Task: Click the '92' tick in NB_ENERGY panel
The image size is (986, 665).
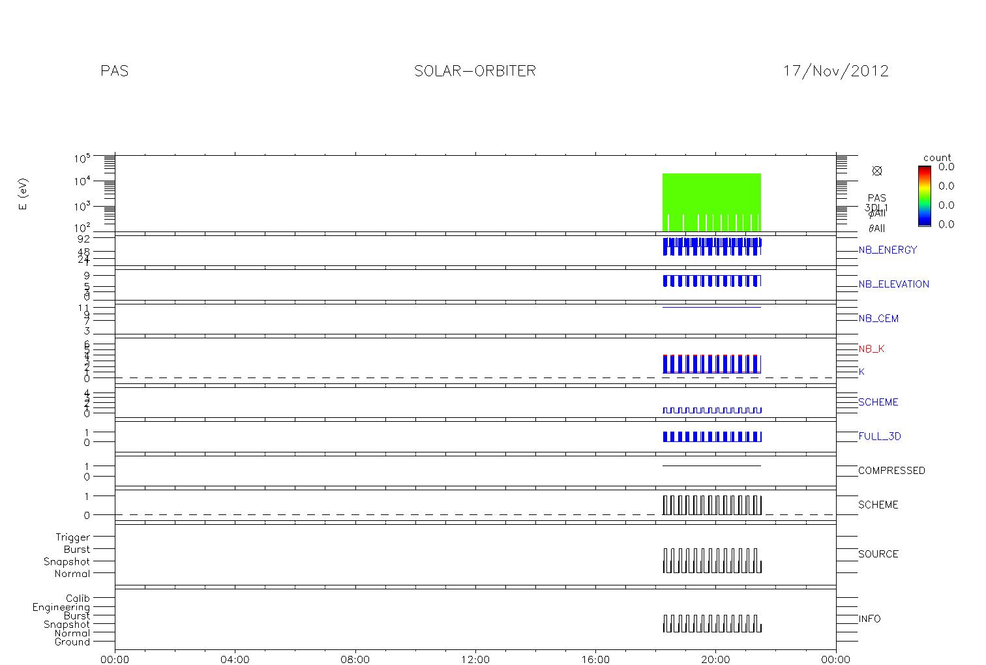Action: [x=83, y=239]
